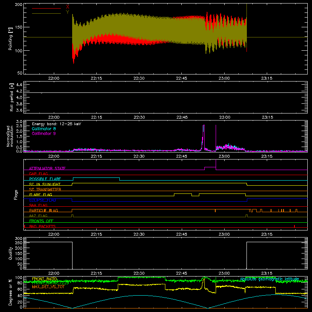Click the '250' value on Quality axis
Screen dimensions: 312x312
(19, 243)
